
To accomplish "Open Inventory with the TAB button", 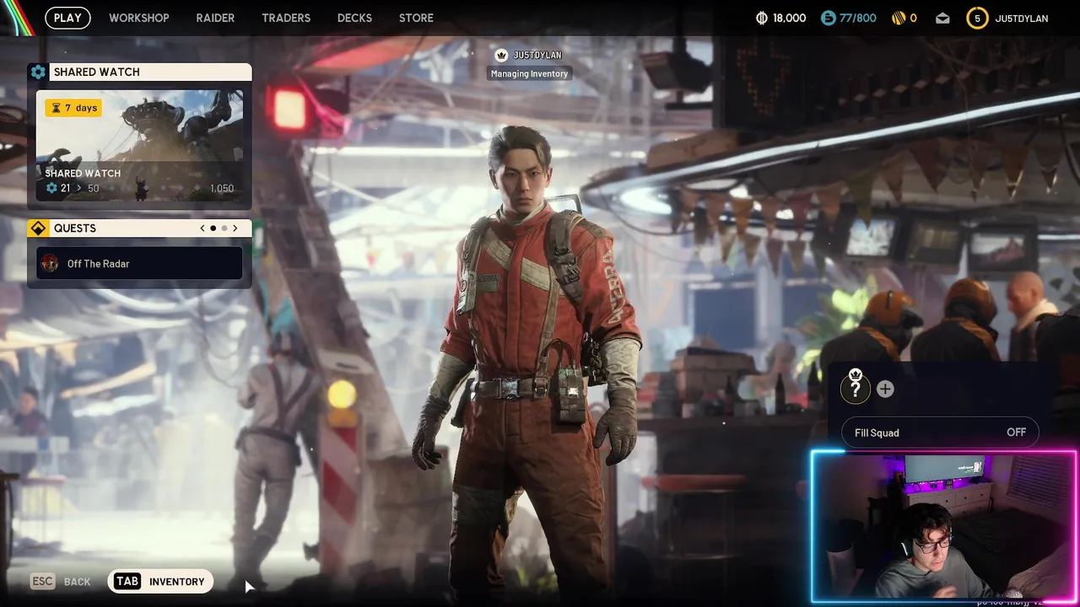I will point(160,582).
